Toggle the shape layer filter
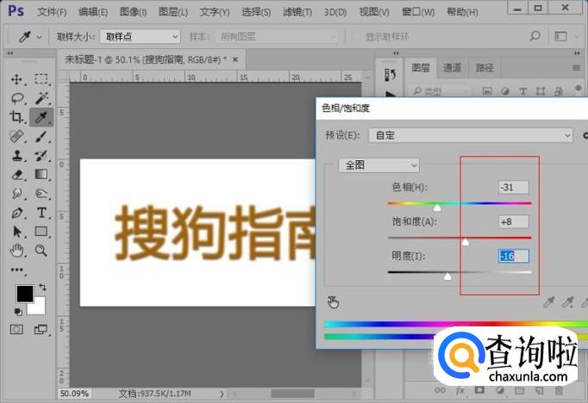This screenshot has width=588, height=403. (541, 91)
